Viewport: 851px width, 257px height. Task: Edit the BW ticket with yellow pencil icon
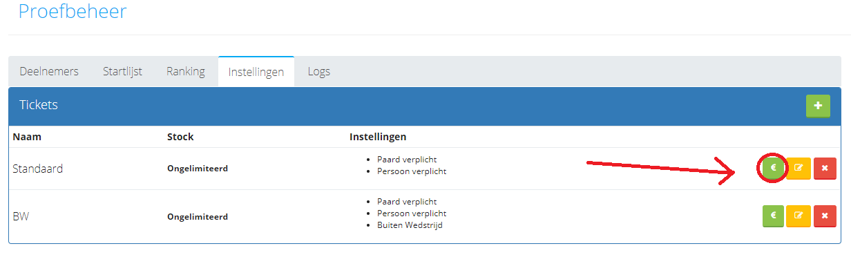(x=799, y=216)
